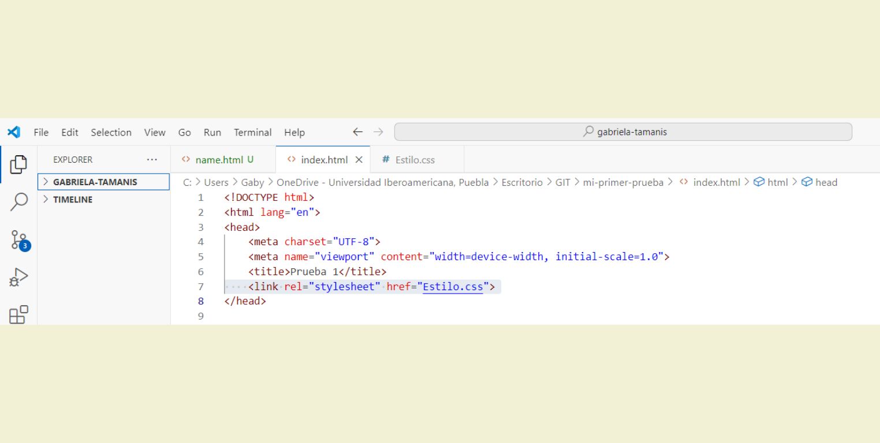
Task: Click the gabriela-tamanis command search box
Action: click(x=623, y=132)
